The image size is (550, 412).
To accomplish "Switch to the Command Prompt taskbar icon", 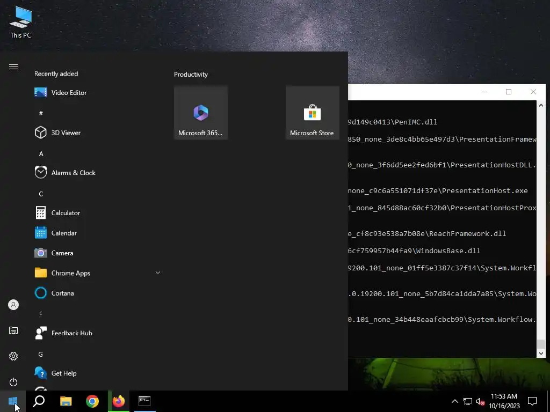I will [x=144, y=401].
